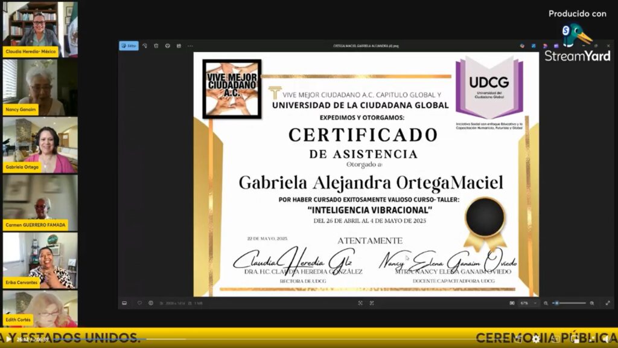Viewport: 618px width, 348px height.
Task: Click the heart favorite icon
Action: click(x=139, y=303)
